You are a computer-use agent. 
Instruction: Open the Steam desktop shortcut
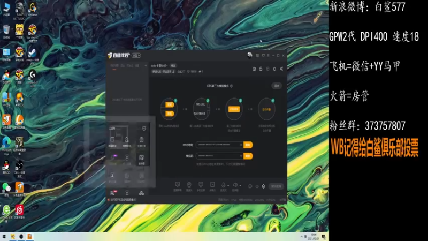[x=32, y=55]
